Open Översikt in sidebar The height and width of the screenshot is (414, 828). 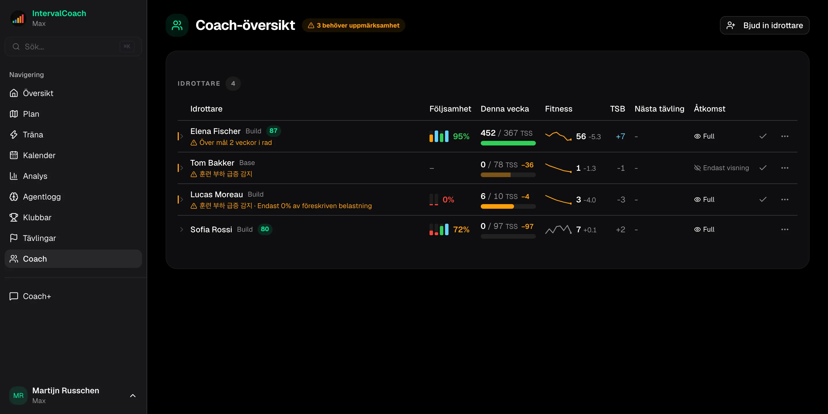click(73, 93)
